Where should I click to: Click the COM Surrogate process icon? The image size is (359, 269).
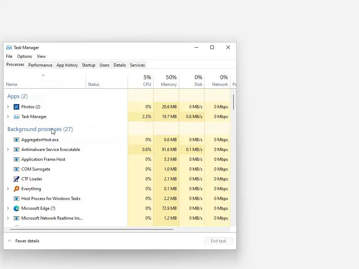pyautogui.click(x=16, y=169)
